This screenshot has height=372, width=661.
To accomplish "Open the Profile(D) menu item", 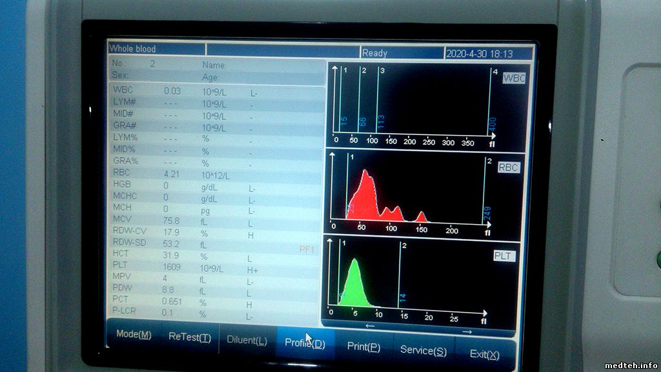I will coord(305,344).
